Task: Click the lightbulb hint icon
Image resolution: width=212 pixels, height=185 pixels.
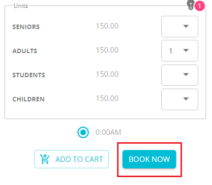Action: (191, 5)
